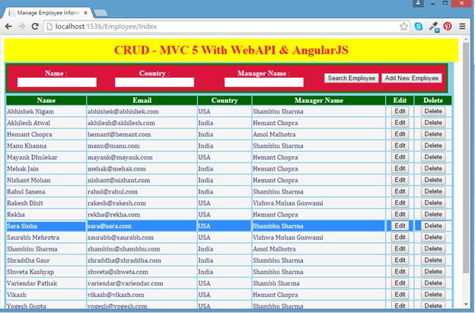This screenshot has height=313, width=475.
Task: Edit the Rakesh Dixit record
Action: pyautogui.click(x=400, y=203)
